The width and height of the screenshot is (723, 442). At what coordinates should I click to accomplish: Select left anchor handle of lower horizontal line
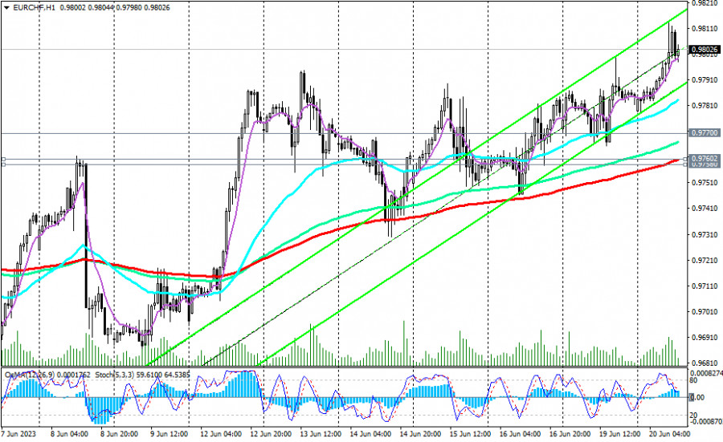[3, 164]
